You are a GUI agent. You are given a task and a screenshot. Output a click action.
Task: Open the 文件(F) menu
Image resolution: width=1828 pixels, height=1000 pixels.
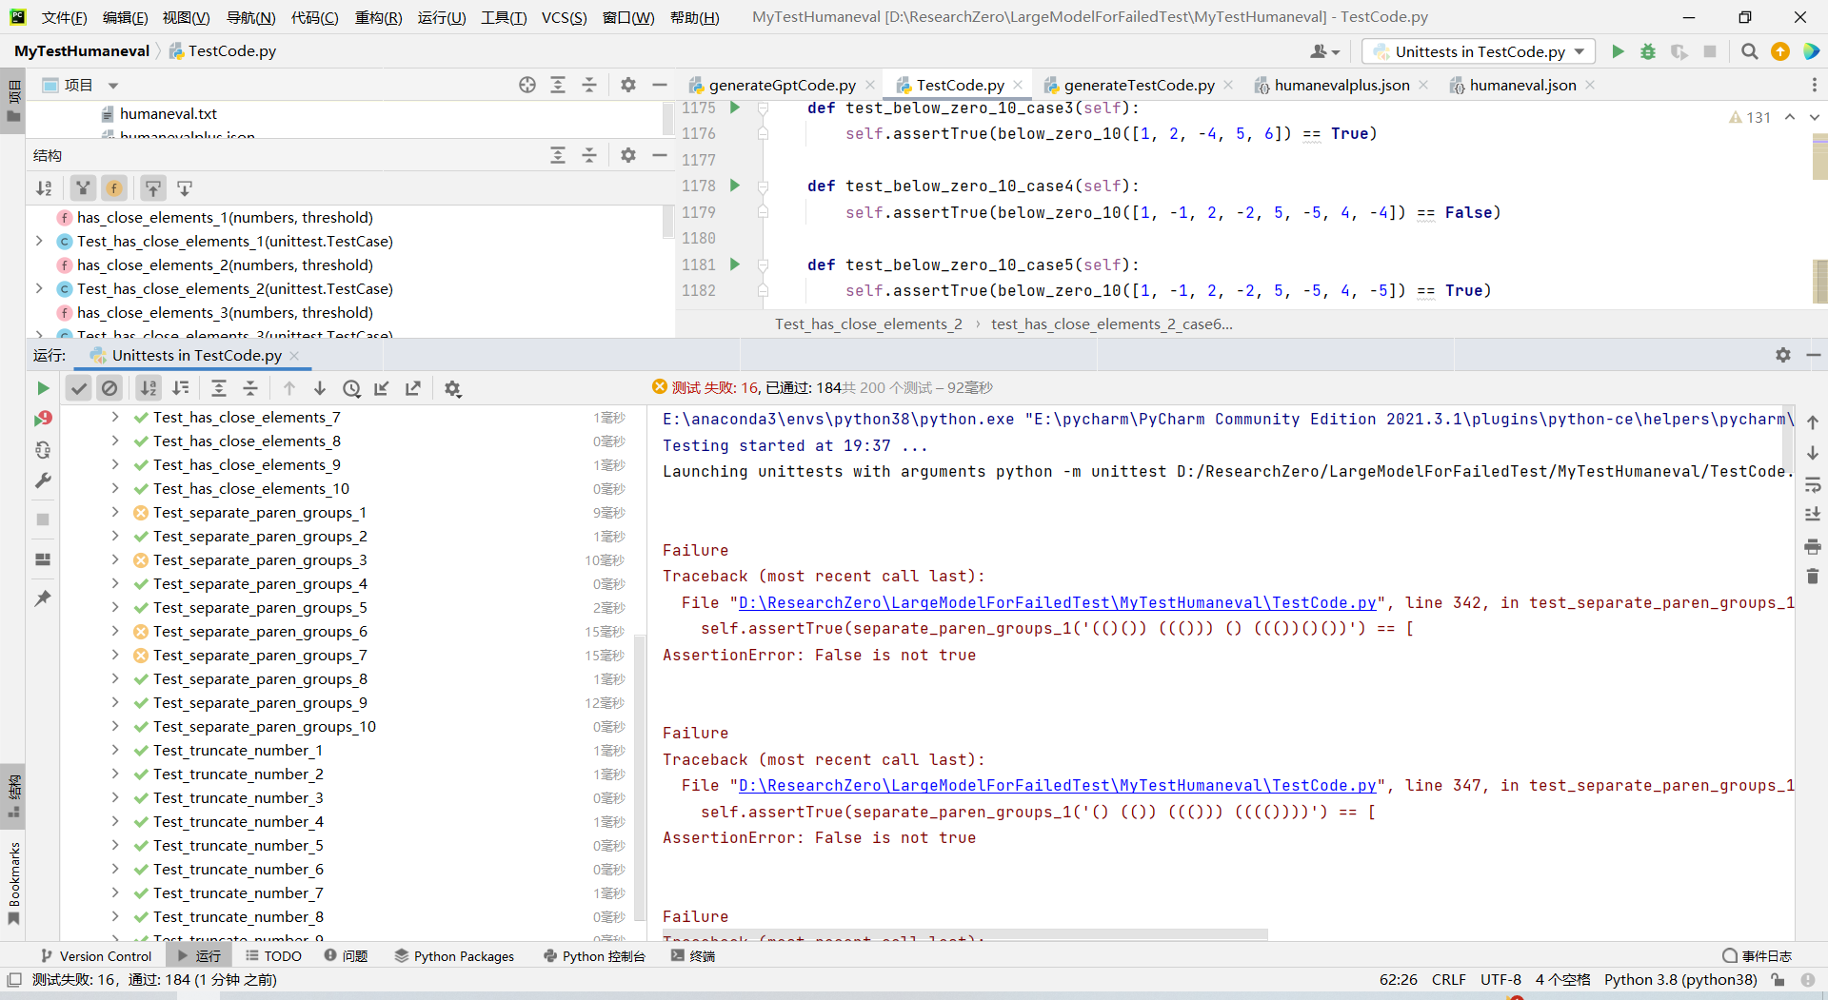(65, 17)
